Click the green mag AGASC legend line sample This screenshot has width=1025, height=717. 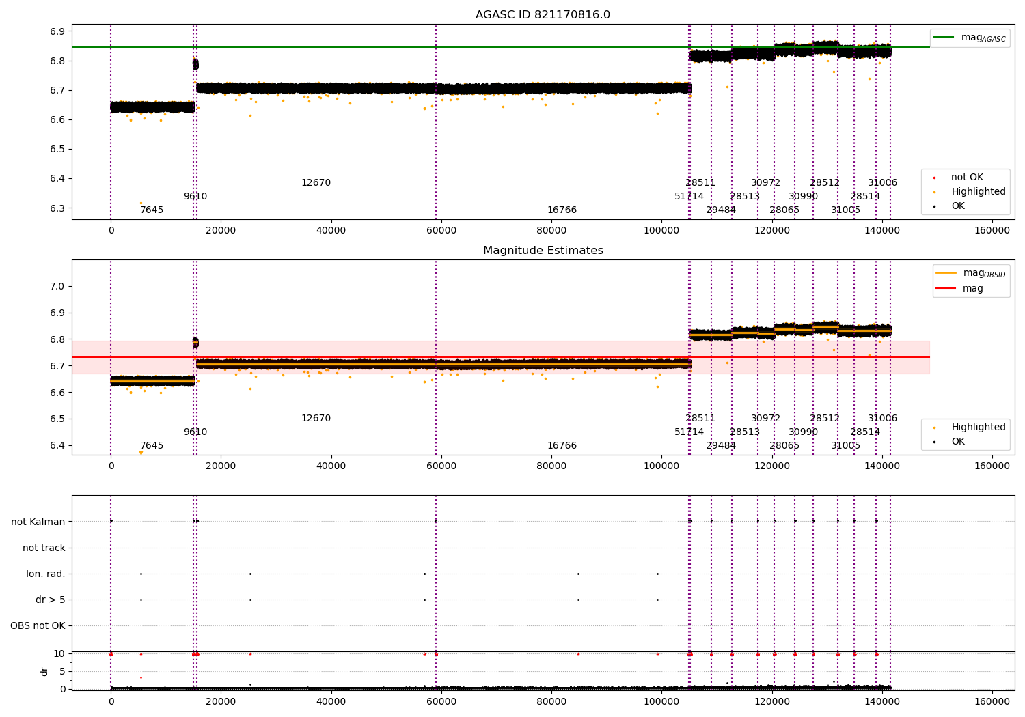944,38
